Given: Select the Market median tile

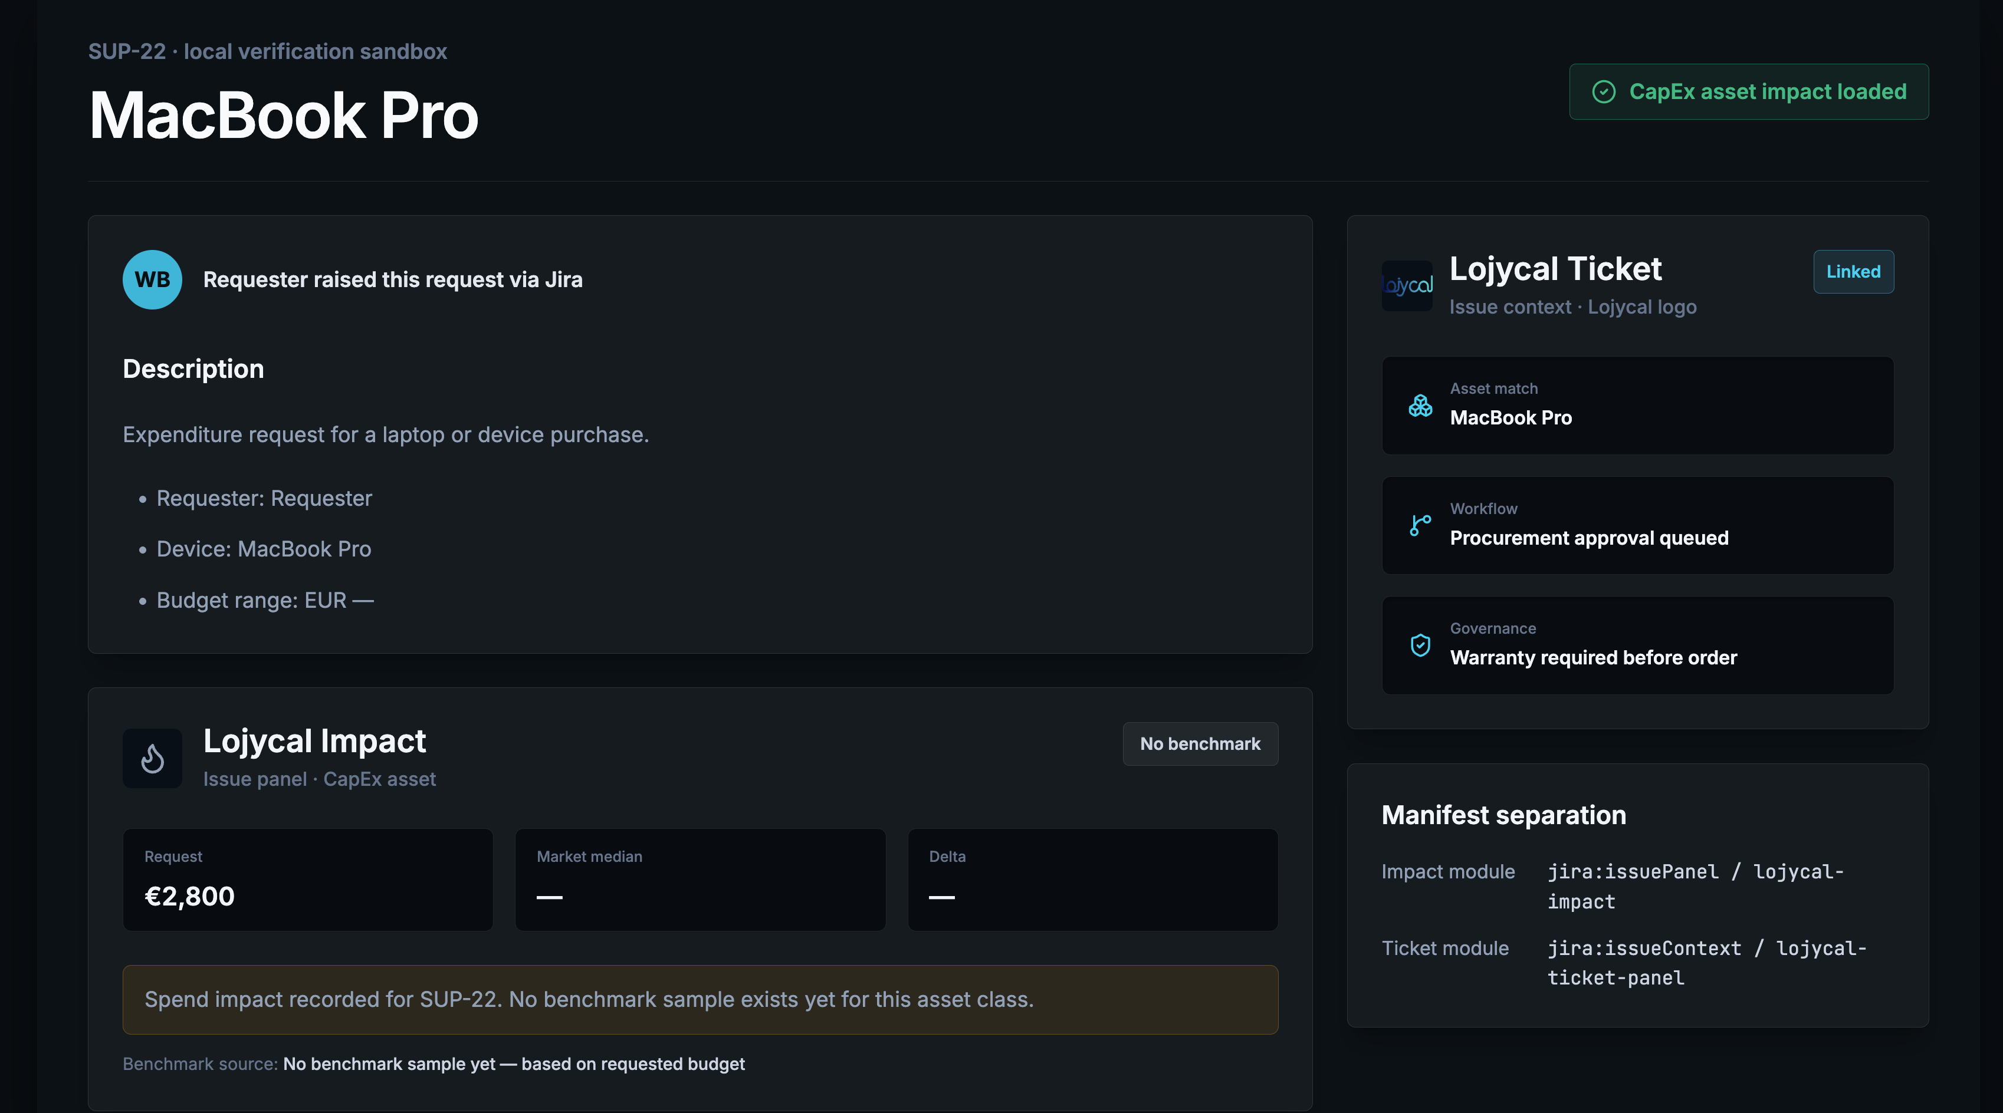Looking at the screenshot, I should pos(701,880).
